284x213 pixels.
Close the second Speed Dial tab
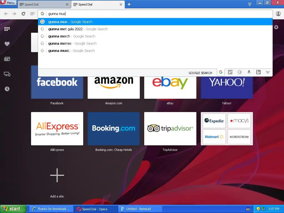pyautogui.click(x=121, y=4)
